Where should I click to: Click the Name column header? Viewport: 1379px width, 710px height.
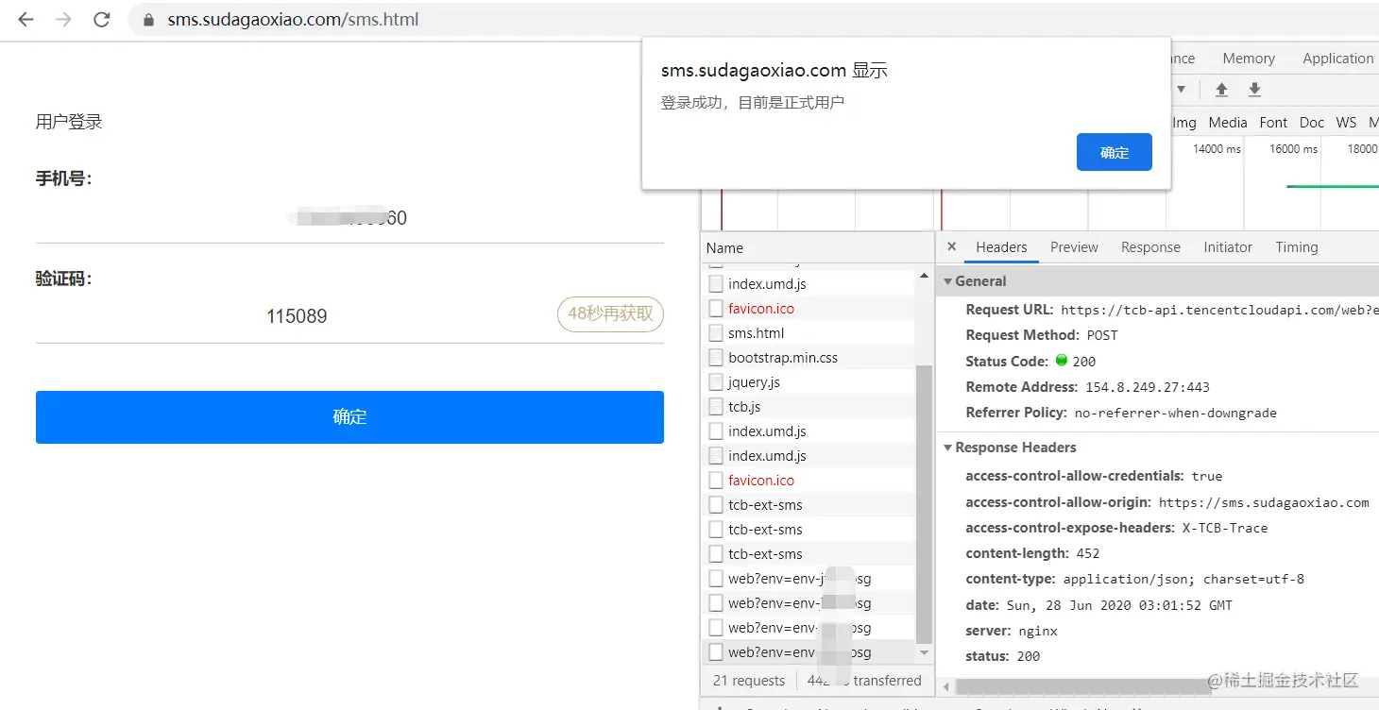(x=818, y=247)
